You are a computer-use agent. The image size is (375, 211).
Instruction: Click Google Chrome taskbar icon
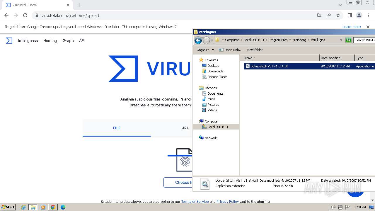click(x=53, y=207)
